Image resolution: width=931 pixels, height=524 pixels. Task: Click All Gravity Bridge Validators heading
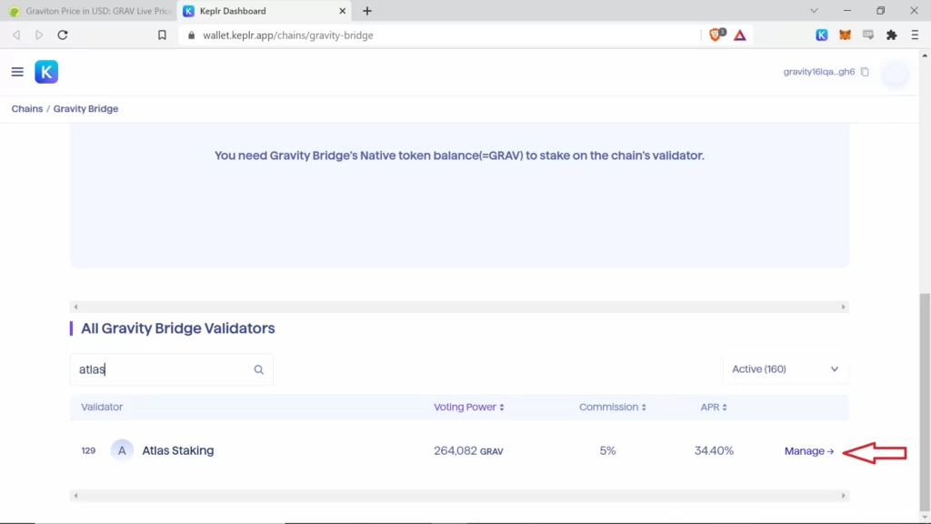coord(177,328)
